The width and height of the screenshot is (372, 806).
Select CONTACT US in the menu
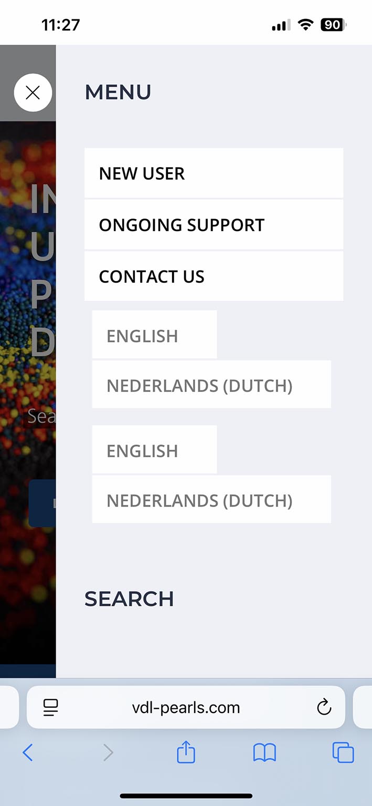(214, 276)
